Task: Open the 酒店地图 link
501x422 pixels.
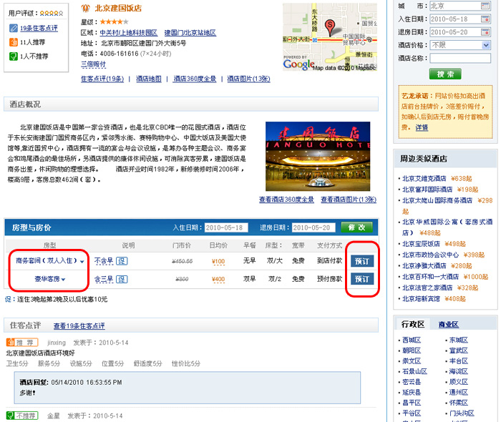Action: point(149,79)
